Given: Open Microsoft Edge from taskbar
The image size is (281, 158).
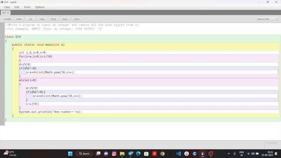Looking at the screenshot, I should (x=138, y=154).
